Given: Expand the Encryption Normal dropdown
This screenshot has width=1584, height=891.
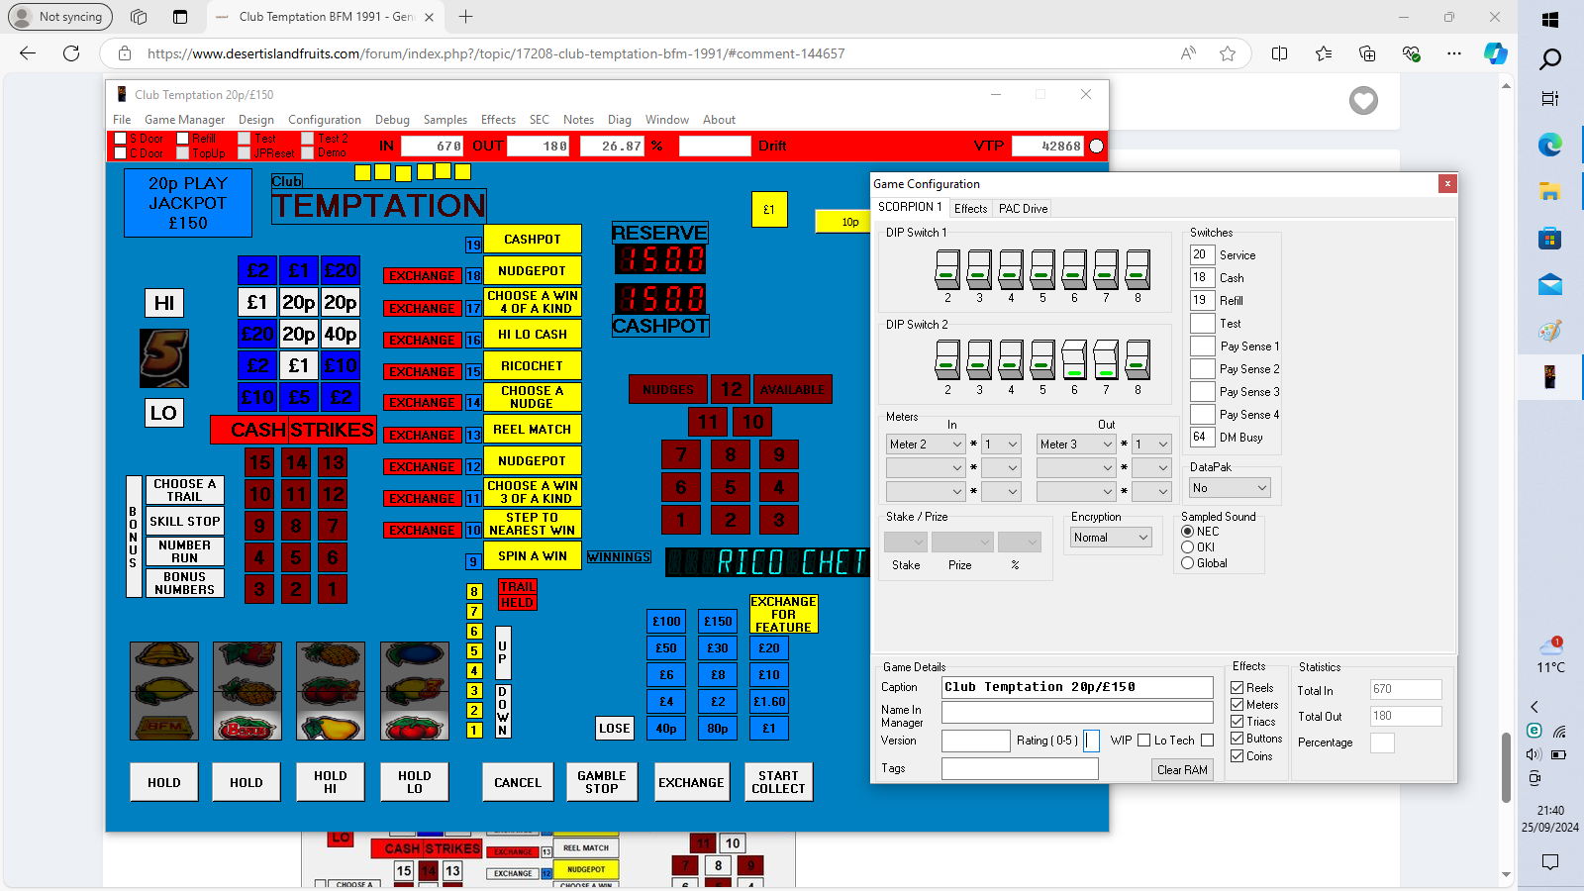Looking at the screenshot, I should pyautogui.click(x=1112, y=538).
